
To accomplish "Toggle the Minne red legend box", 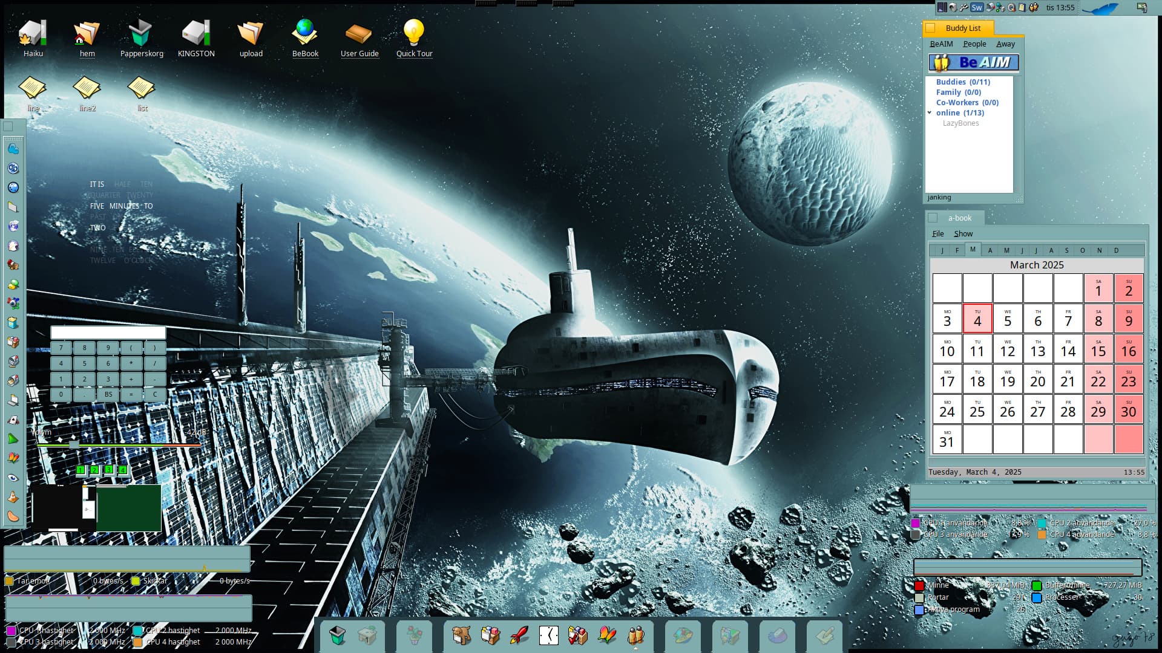I will (919, 585).
